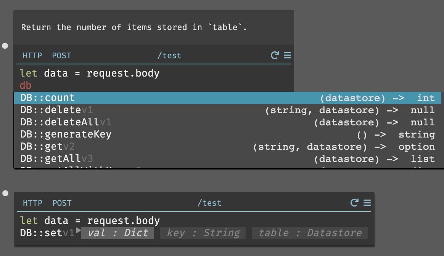The width and height of the screenshot is (444, 256).
Task: Click the play triangle after DB::setv1
Action: 78,230
